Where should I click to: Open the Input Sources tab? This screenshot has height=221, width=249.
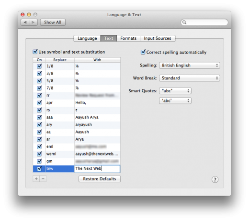click(158, 38)
